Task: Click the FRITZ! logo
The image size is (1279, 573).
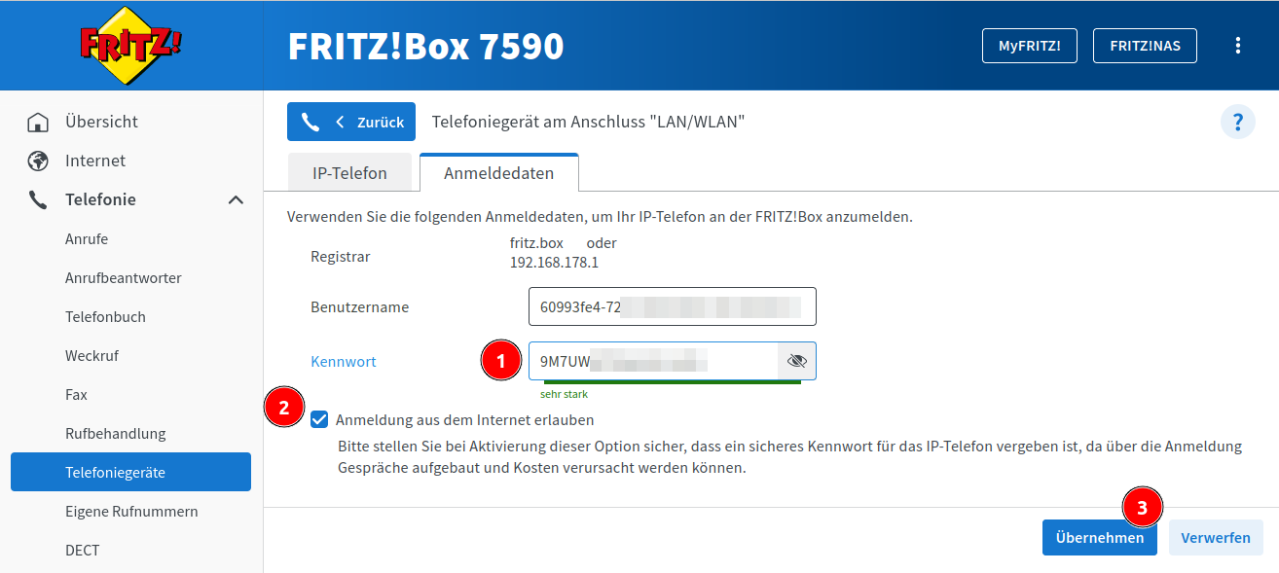Action: pos(130,46)
